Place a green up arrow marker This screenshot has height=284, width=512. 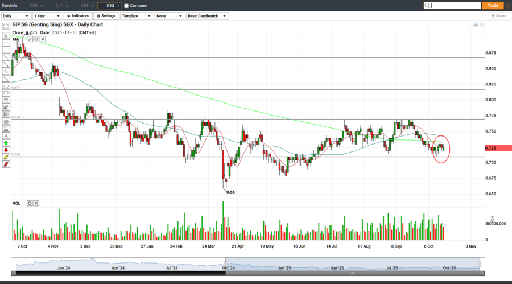click(x=6, y=143)
